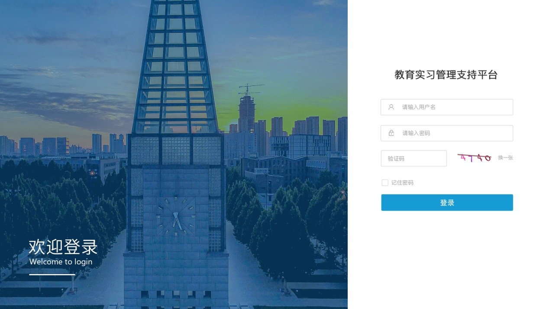Tick the 记住密码 checkbox
Screen dimensions: 549x309
(x=384, y=183)
